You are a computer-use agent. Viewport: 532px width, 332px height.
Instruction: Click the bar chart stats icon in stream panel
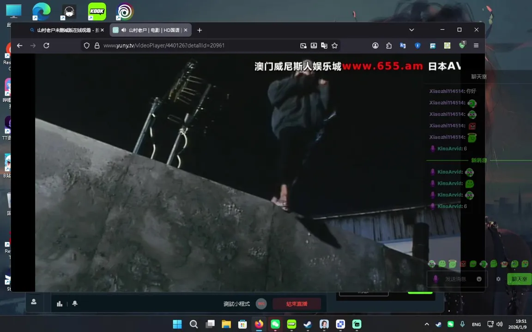click(60, 303)
